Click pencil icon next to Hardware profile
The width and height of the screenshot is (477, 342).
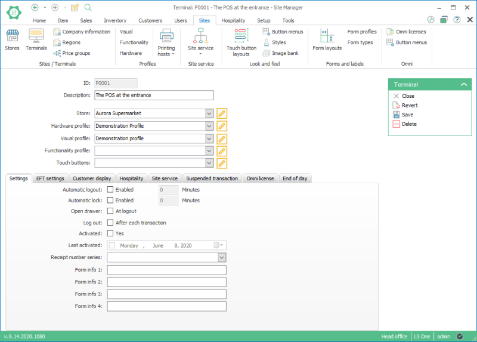[222, 126]
